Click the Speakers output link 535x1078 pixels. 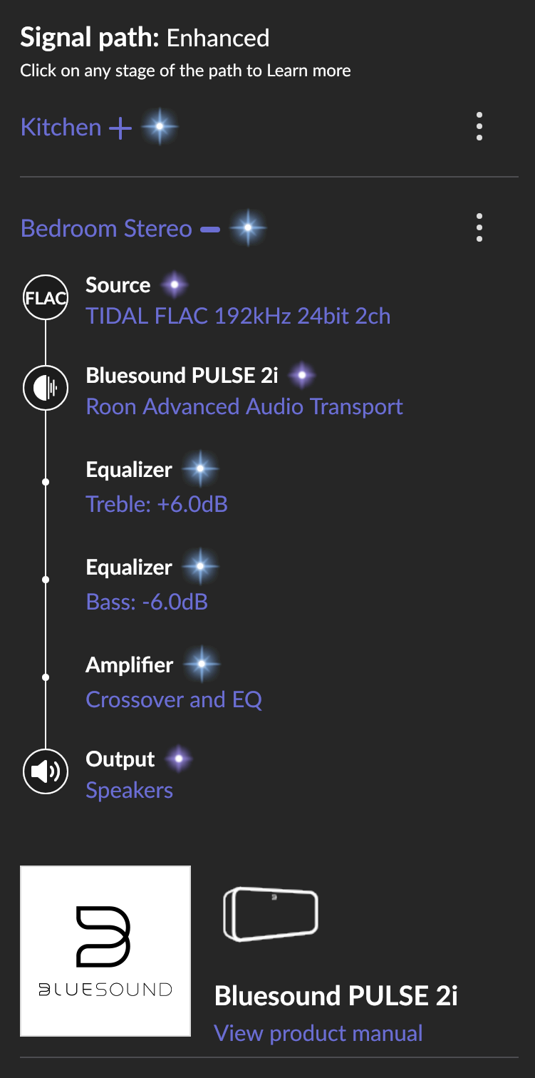coord(130,790)
